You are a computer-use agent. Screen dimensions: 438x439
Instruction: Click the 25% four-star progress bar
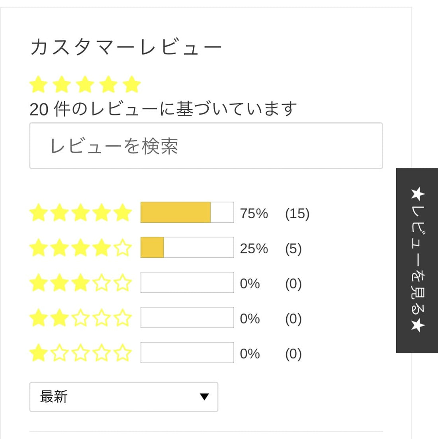click(187, 247)
